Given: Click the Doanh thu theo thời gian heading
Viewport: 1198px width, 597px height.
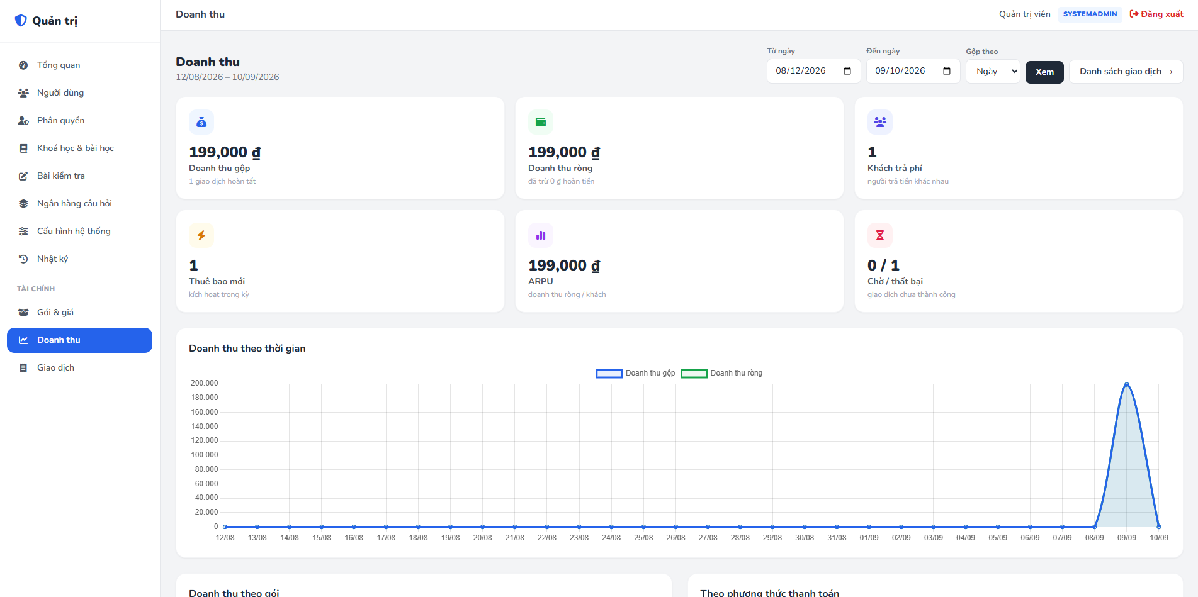Looking at the screenshot, I should pos(247,349).
